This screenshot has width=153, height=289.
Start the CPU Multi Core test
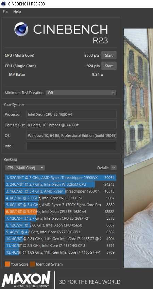tap(109, 55)
